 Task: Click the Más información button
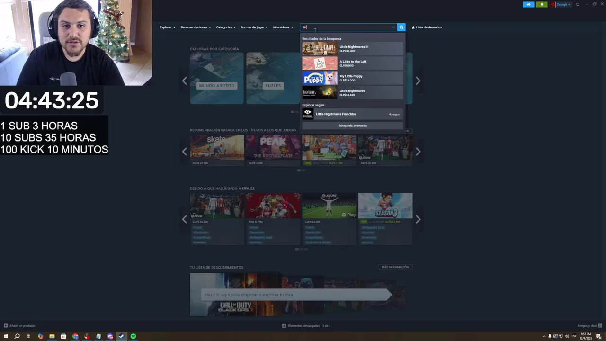(395, 267)
